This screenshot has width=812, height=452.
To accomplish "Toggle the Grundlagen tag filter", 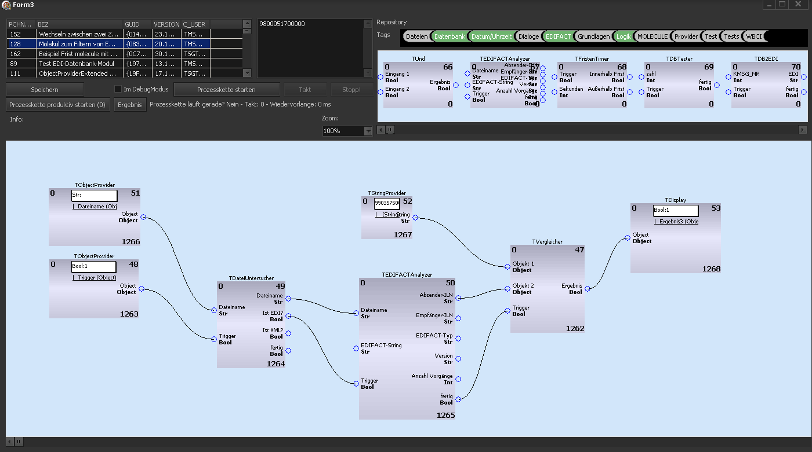I will point(594,36).
